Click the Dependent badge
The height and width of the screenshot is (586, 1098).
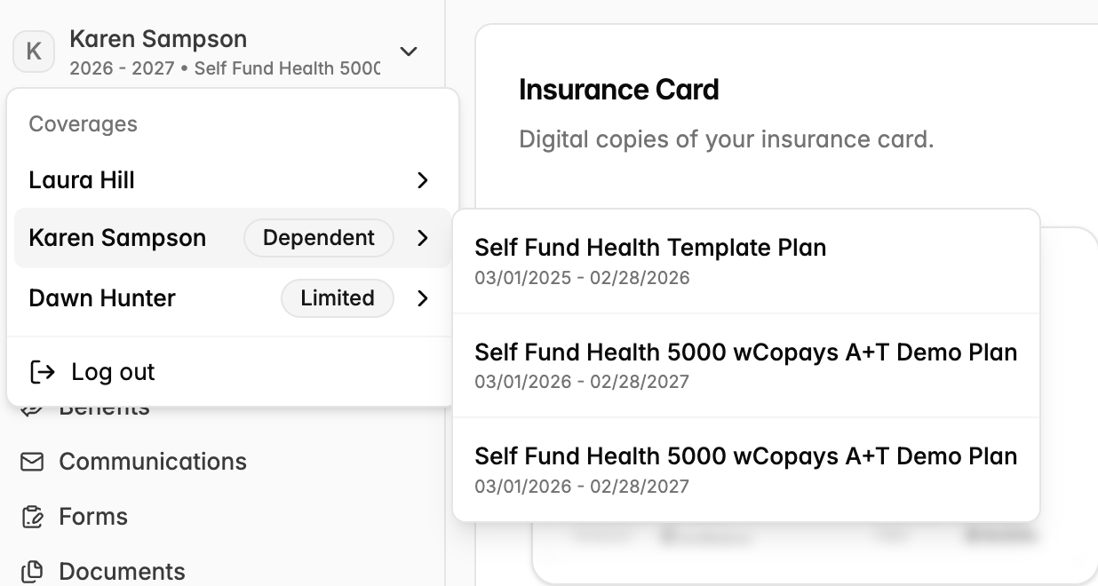pos(319,238)
